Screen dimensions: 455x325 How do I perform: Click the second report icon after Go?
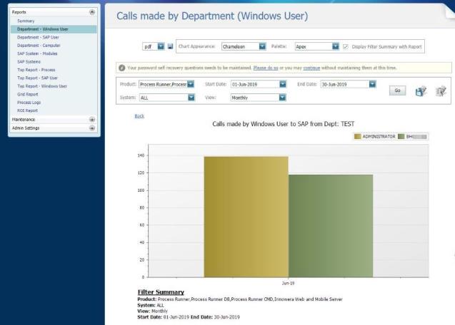[x=441, y=91]
